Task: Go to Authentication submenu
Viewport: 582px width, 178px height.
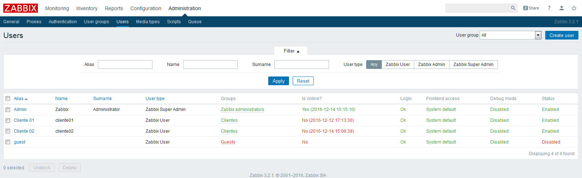Action: pos(63,22)
